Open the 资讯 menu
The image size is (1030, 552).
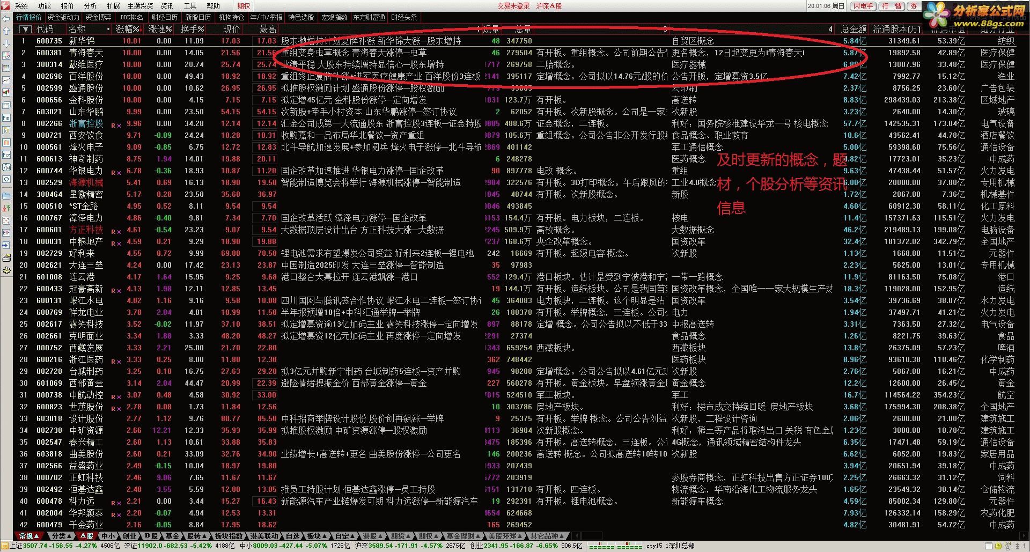point(167,6)
